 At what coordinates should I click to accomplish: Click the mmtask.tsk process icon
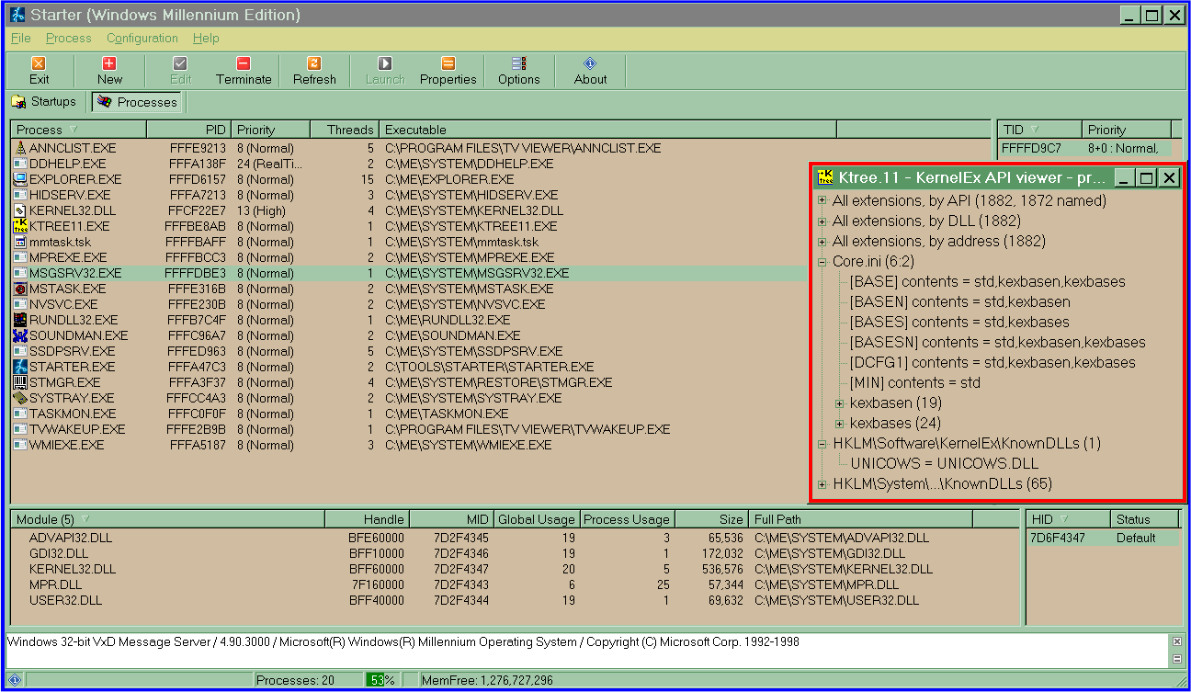point(20,242)
